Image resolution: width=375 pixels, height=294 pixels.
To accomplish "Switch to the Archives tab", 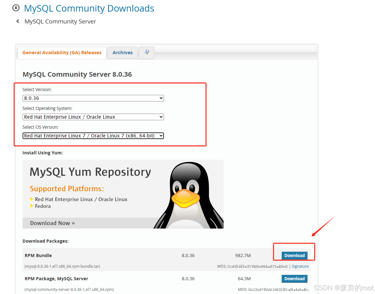I will [x=122, y=53].
